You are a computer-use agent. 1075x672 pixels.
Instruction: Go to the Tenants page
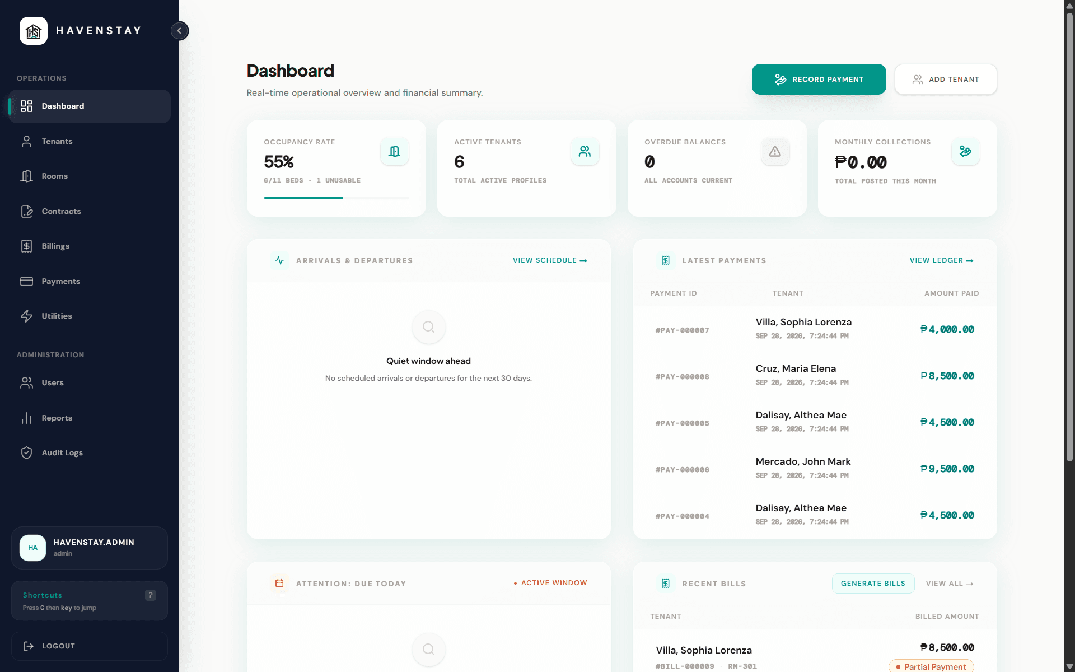(90, 141)
